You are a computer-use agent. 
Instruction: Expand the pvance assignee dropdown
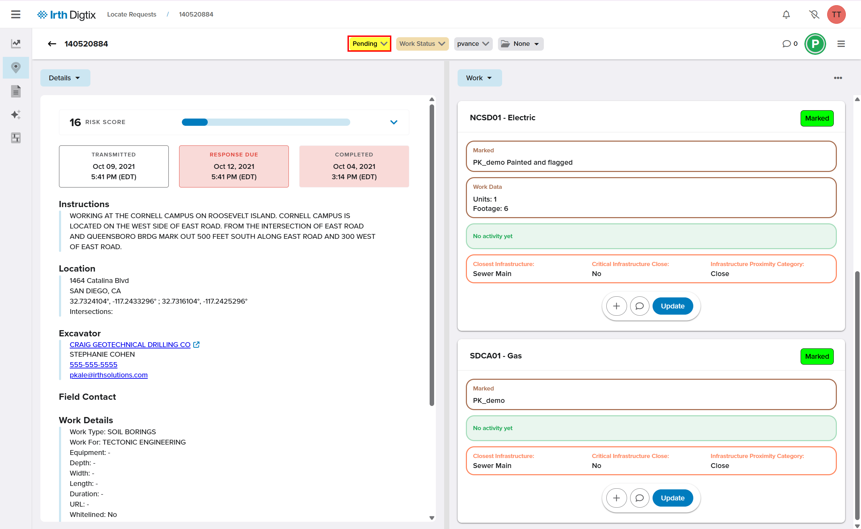pos(472,44)
